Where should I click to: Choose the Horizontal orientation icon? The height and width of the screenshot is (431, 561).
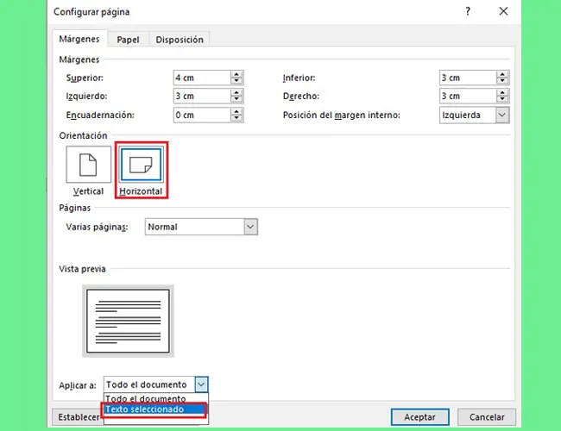(x=141, y=165)
